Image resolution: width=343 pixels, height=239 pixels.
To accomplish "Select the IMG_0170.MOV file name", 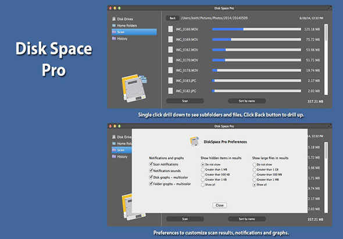I will click(x=187, y=60).
